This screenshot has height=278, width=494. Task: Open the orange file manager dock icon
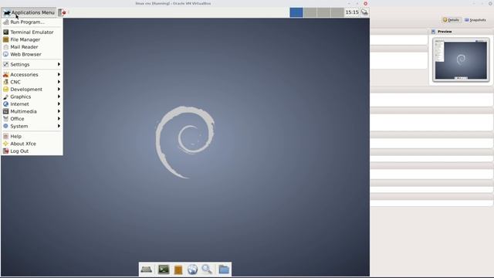[178, 270]
